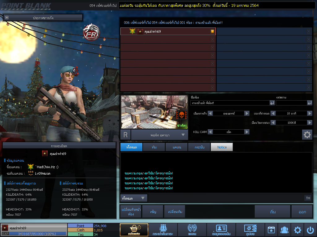Click the Lv09หมวด clan level text
The image size is (317, 237).
(43, 173)
